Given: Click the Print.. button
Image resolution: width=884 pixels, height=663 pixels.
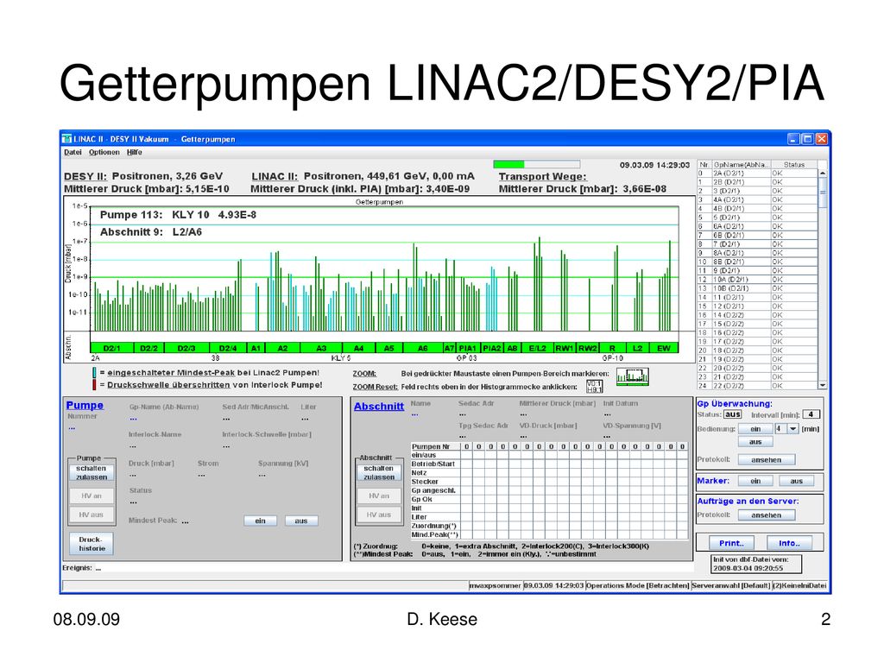Looking at the screenshot, I should point(731,544).
